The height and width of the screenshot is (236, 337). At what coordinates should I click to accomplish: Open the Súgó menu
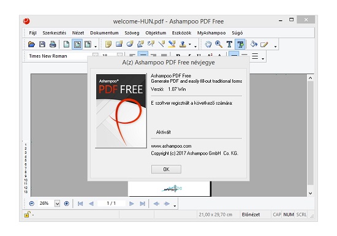point(237,33)
